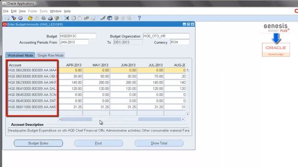Save changes using the yellow Save icon
The width and height of the screenshot is (298, 167).
30,18
